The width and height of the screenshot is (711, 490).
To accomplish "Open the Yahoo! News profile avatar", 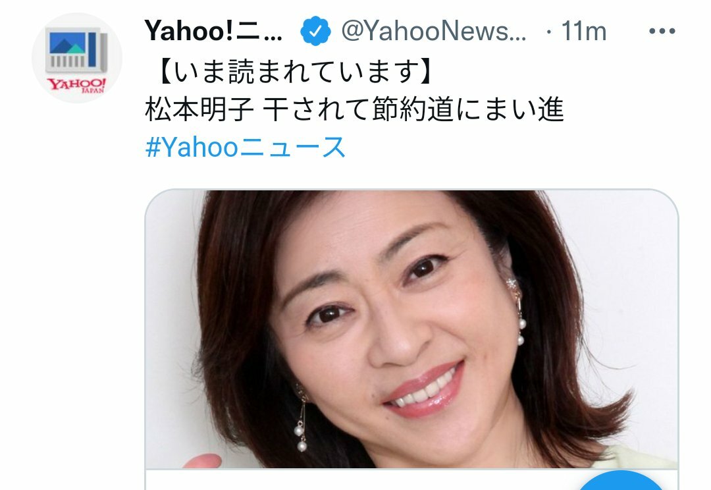I will [x=76, y=58].
